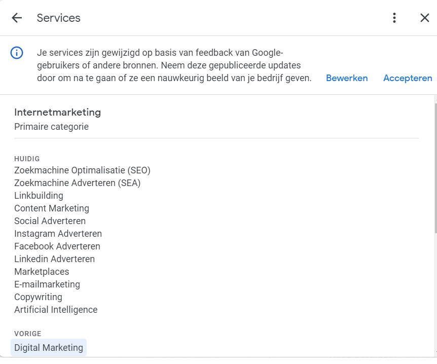Click the E-mailmarketing service
The image size is (437, 364).
(47, 284)
